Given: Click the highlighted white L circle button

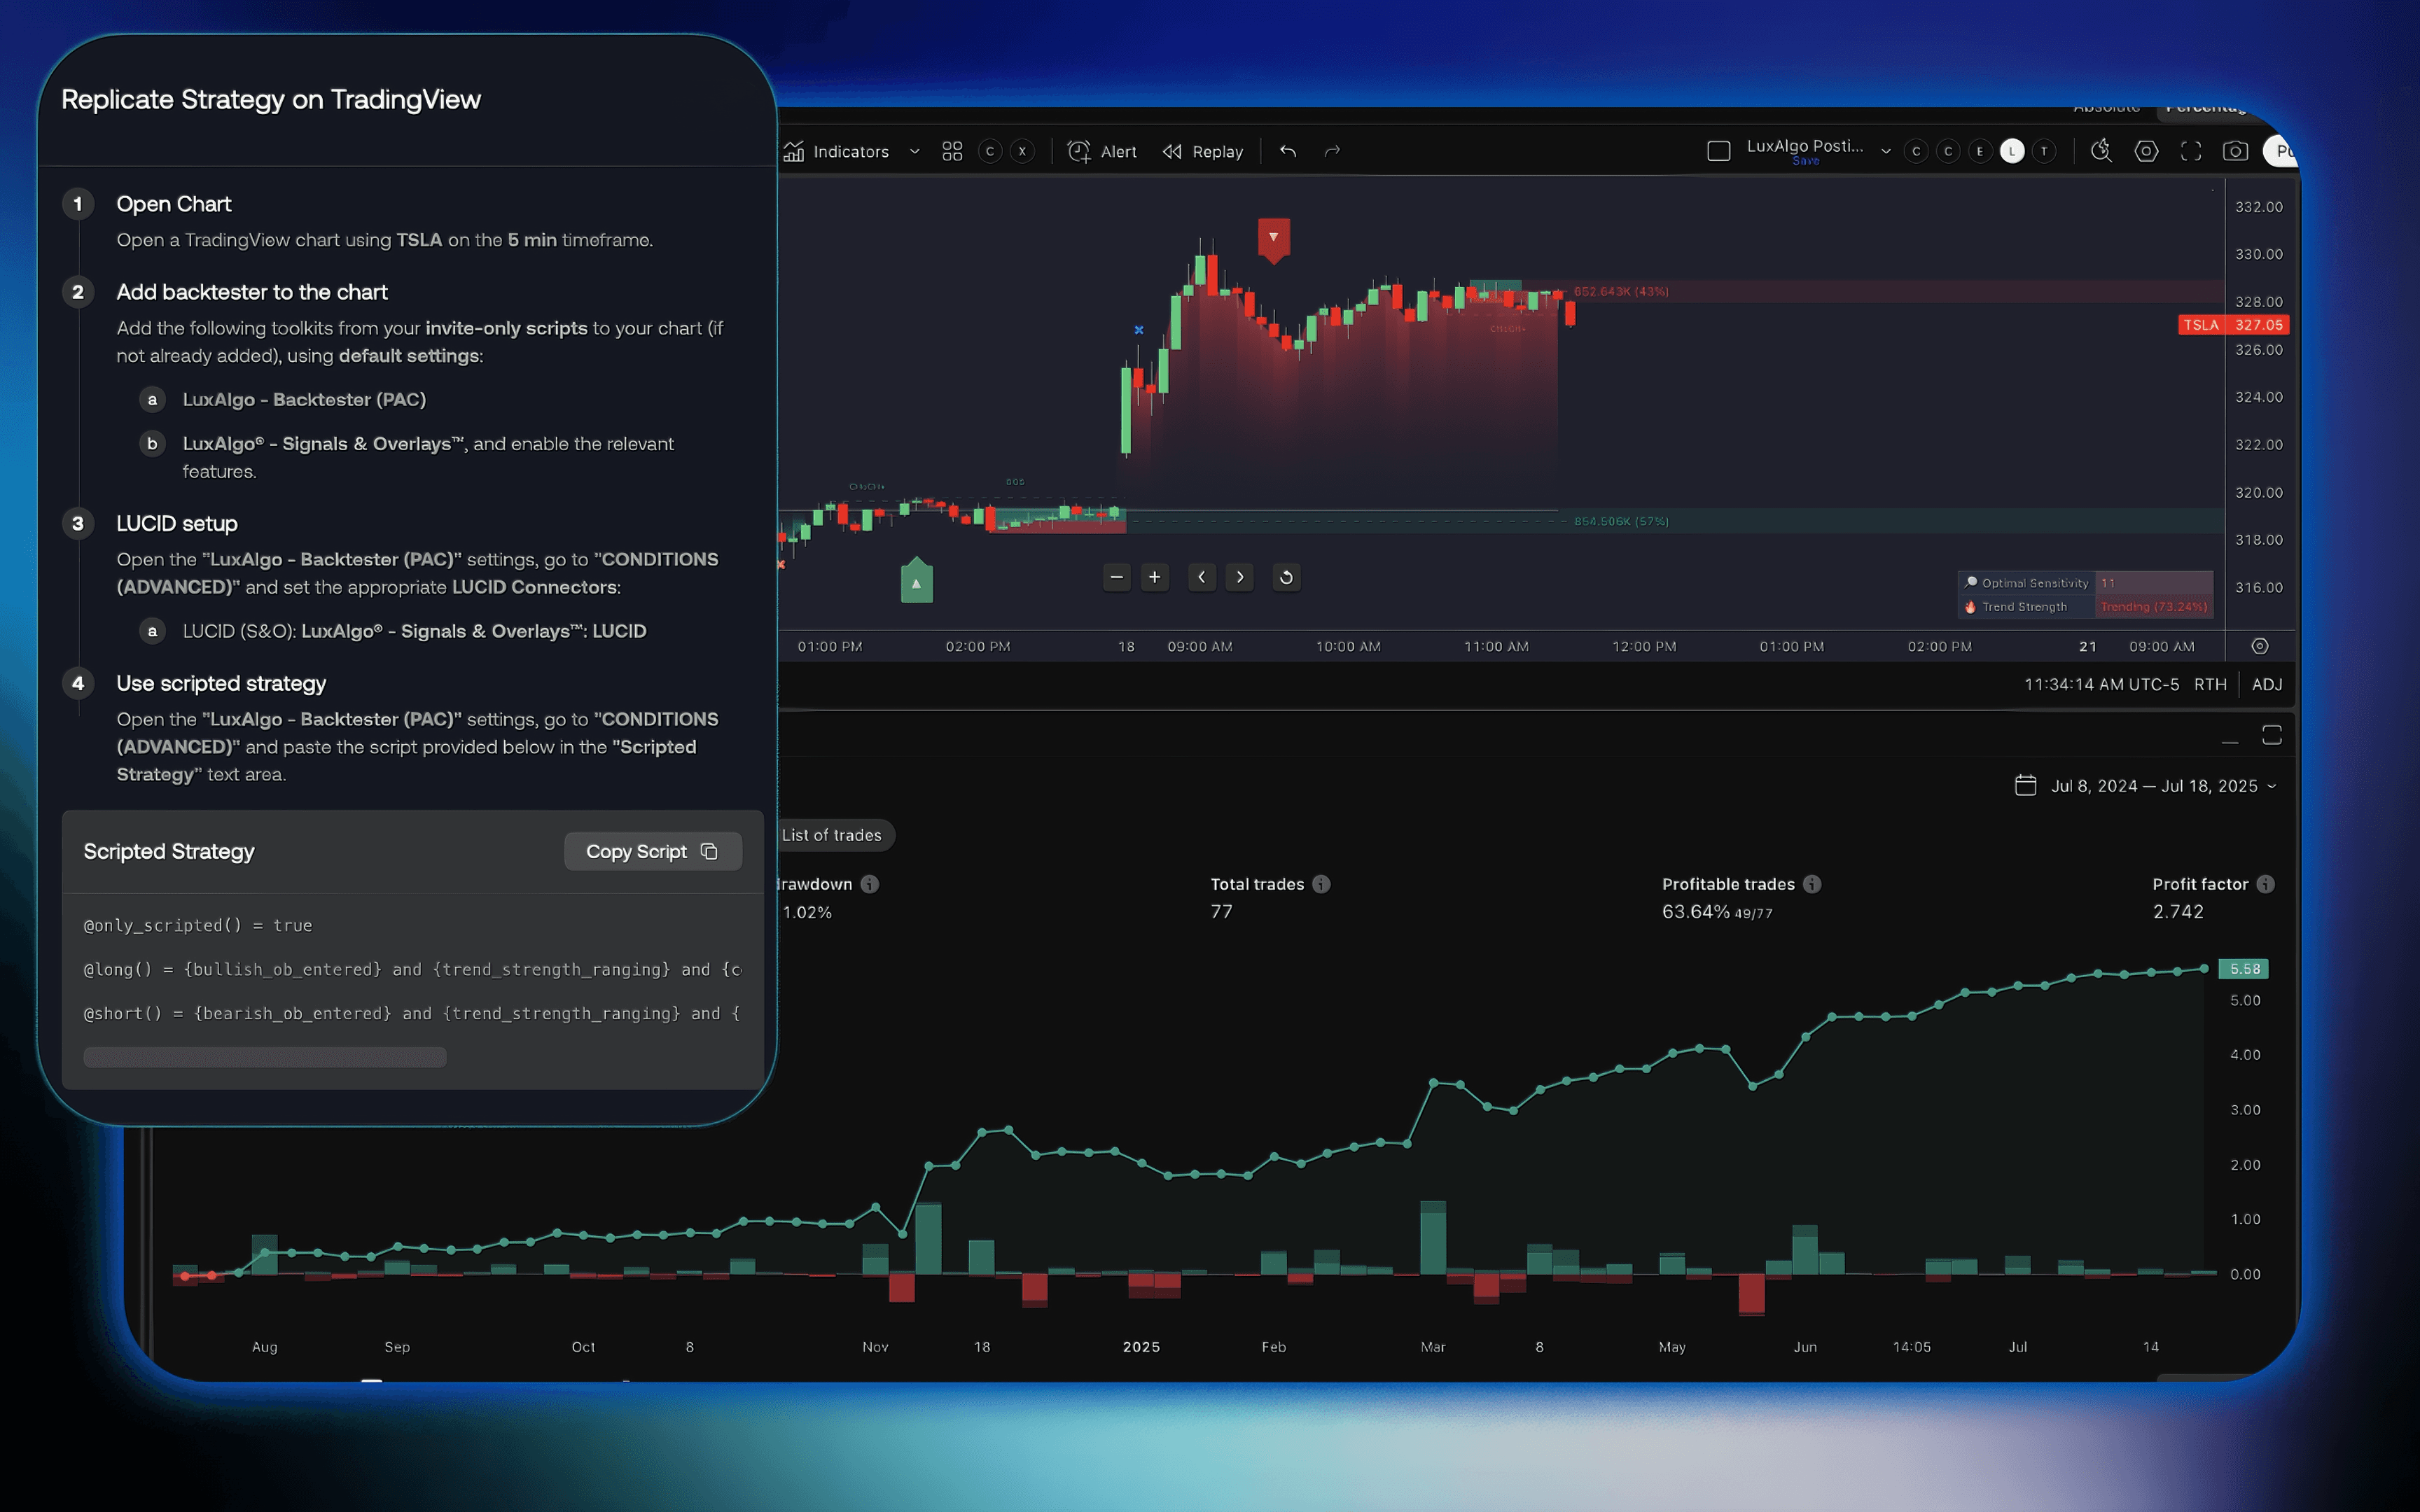Looking at the screenshot, I should 2012,151.
